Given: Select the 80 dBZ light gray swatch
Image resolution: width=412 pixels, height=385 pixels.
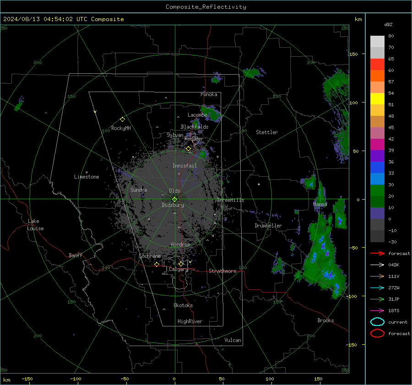Looking at the screenshot, I should click(377, 41).
